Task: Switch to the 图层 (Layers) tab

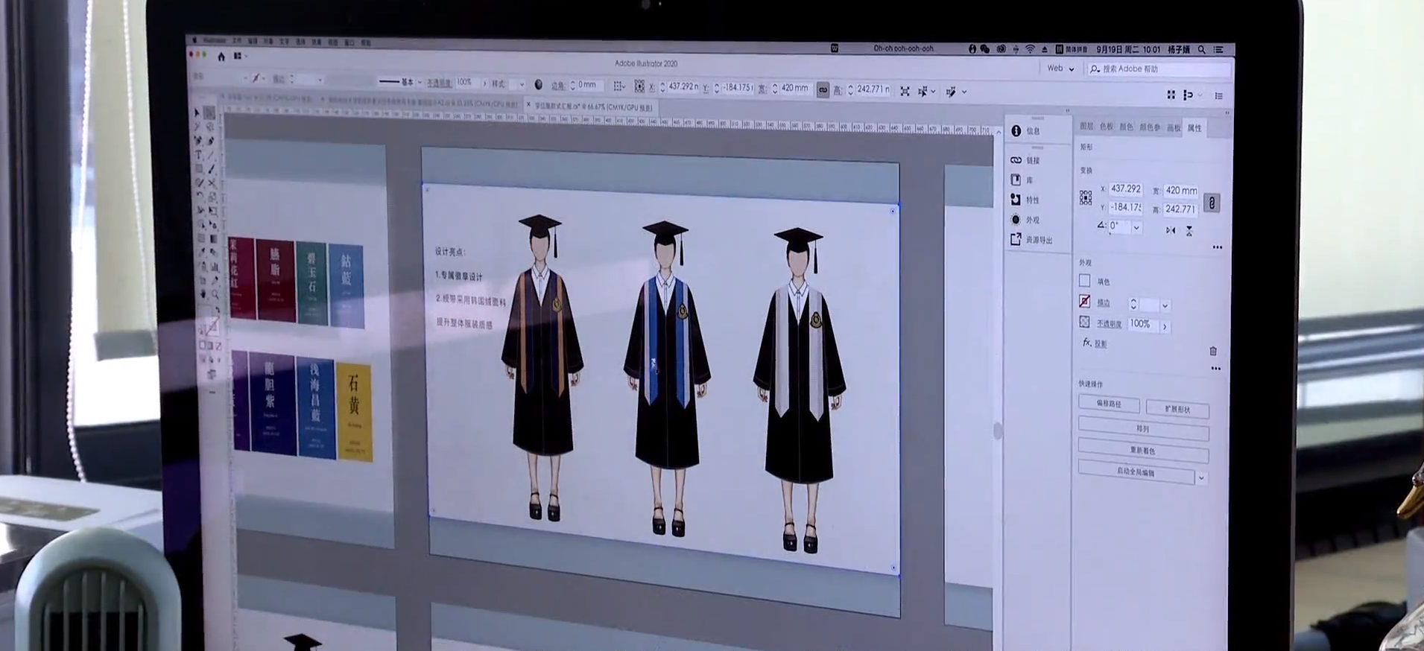Action: [x=1086, y=127]
